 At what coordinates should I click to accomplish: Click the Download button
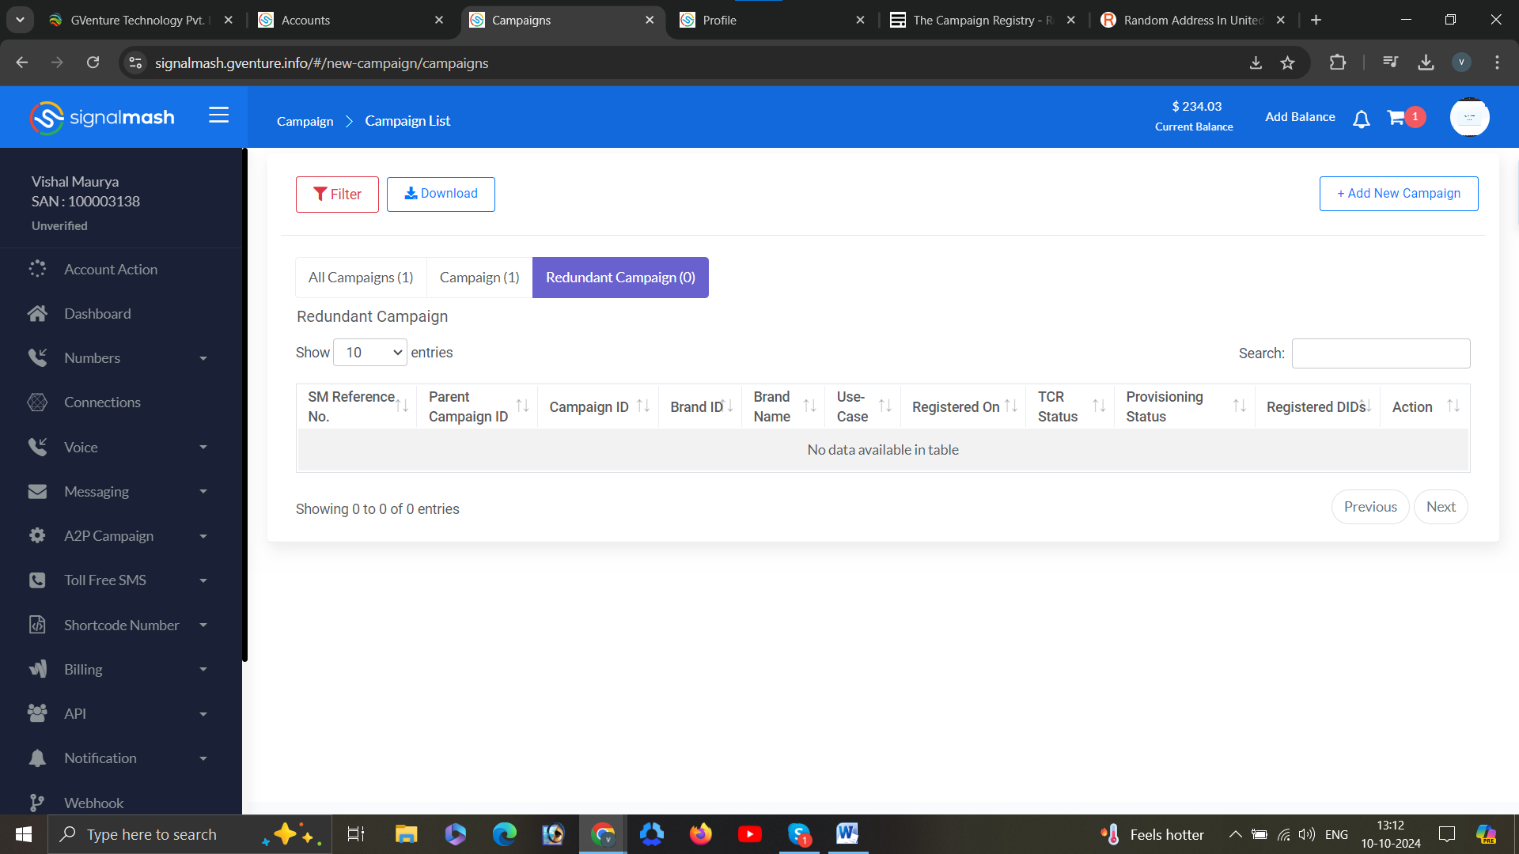[x=441, y=194]
